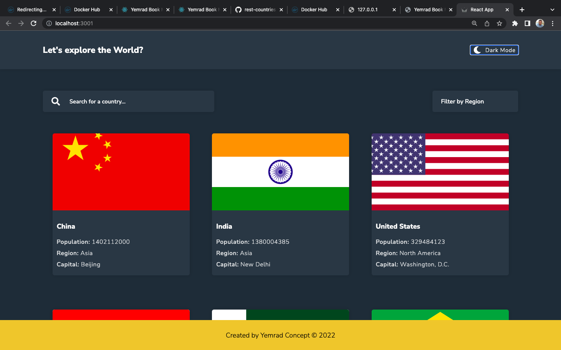The width and height of the screenshot is (561, 350).
Task: Click the browser back arrow
Action: point(8,23)
